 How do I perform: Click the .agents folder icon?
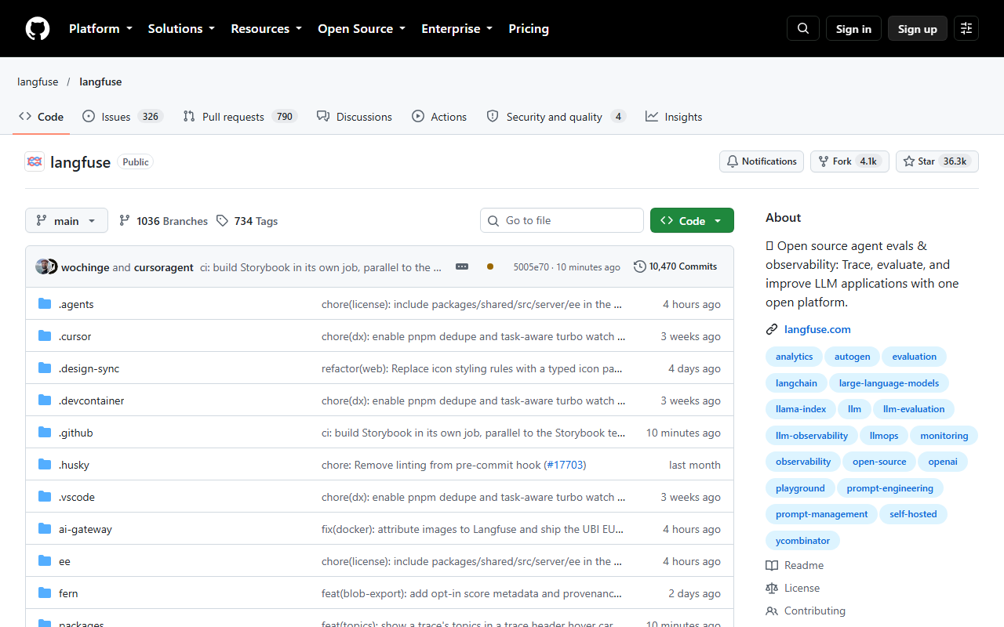coord(45,304)
